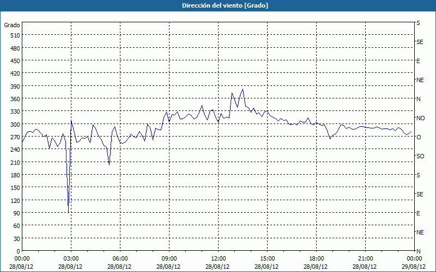Click the 'SE' compass label near 135 level
The image size is (436, 272).
(x=420, y=194)
